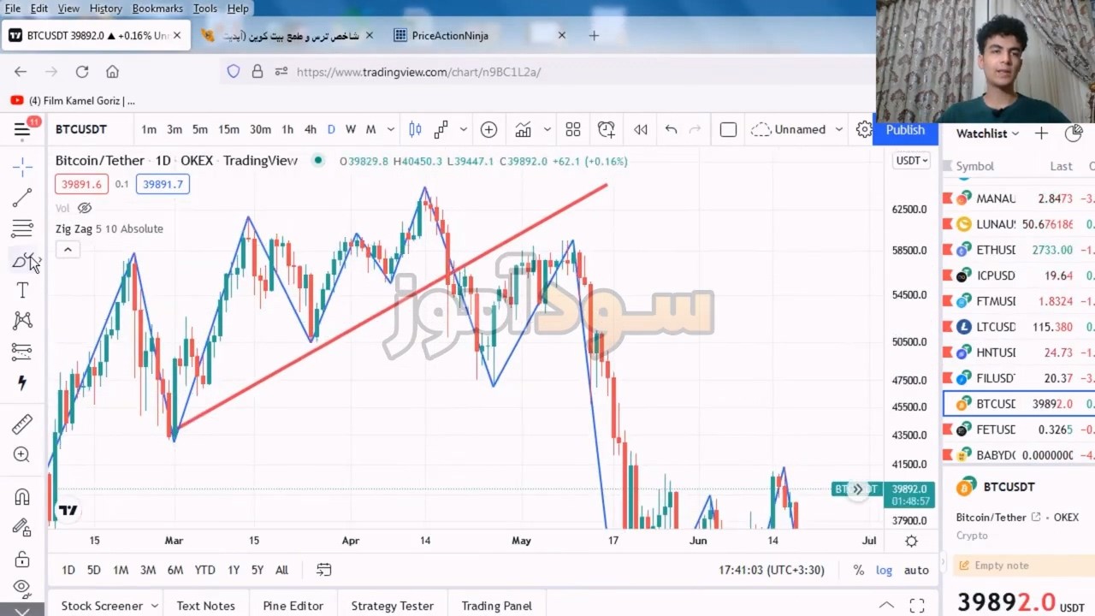Viewport: 1095px width, 616px height.
Task: Click the blue Publish button
Action: tap(905, 130)
